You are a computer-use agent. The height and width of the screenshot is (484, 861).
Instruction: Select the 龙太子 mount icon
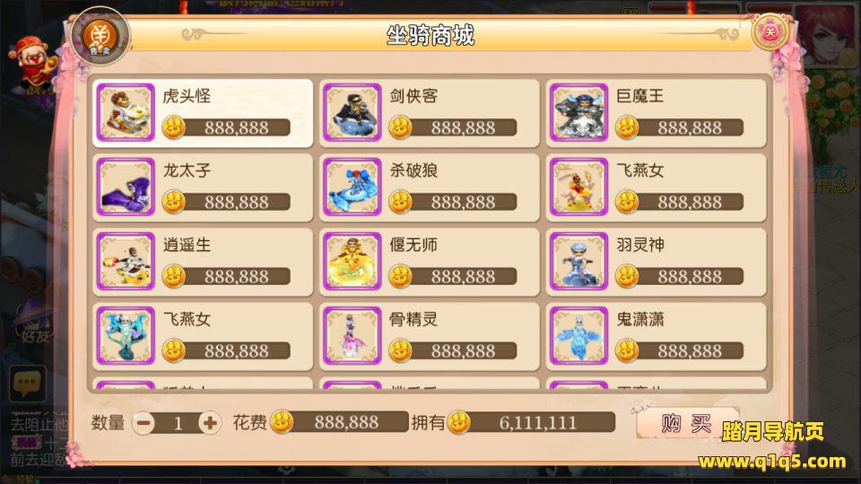126,186
